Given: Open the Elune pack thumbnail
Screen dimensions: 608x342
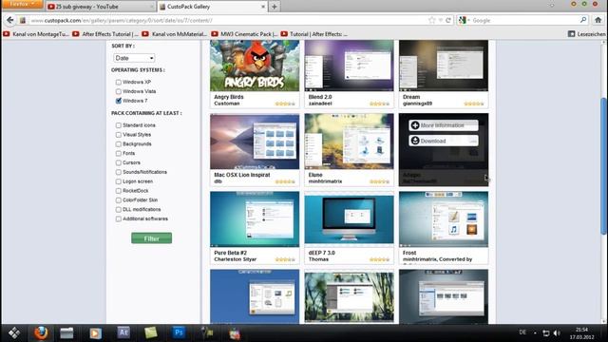Looking at the screenshot, I should click(x=349, y=142).
